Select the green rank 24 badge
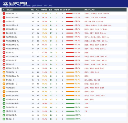This screenshot has width=128, height=123. pyautogui.click(x=4, y=103)
